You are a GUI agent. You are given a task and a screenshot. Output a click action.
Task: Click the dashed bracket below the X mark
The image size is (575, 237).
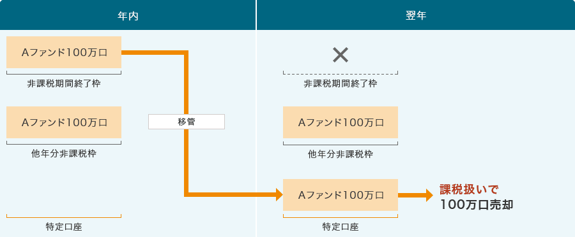tap(341, 73)
